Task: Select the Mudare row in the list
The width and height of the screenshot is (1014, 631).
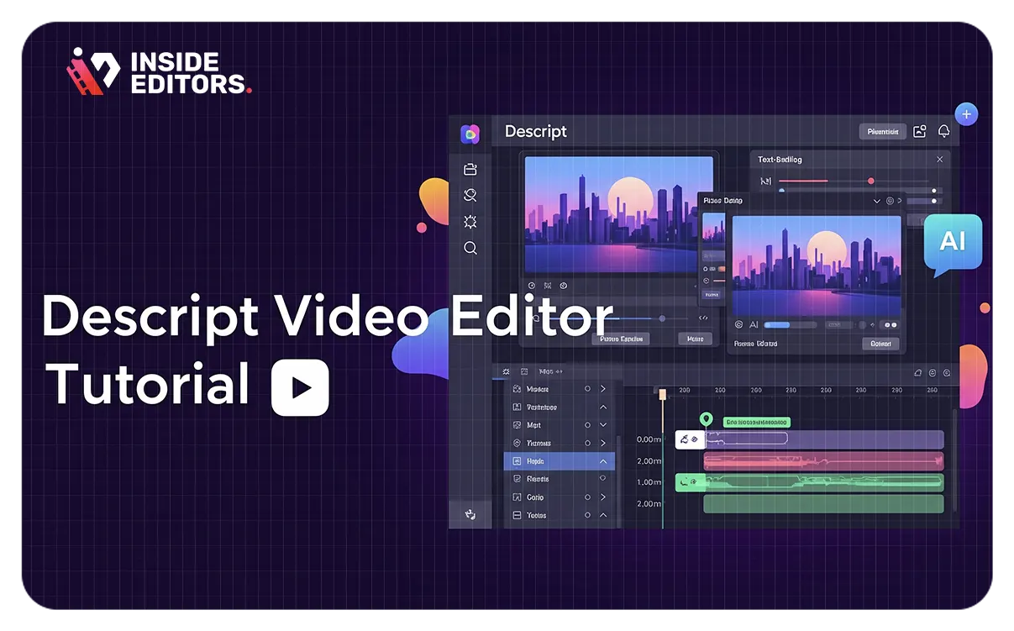Action: pos(560,389)
